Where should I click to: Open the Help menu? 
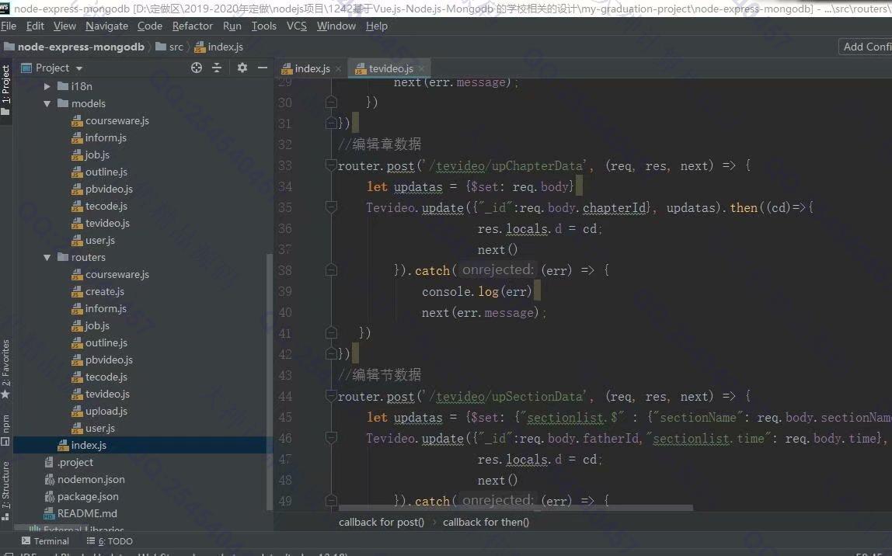point(377,26)
